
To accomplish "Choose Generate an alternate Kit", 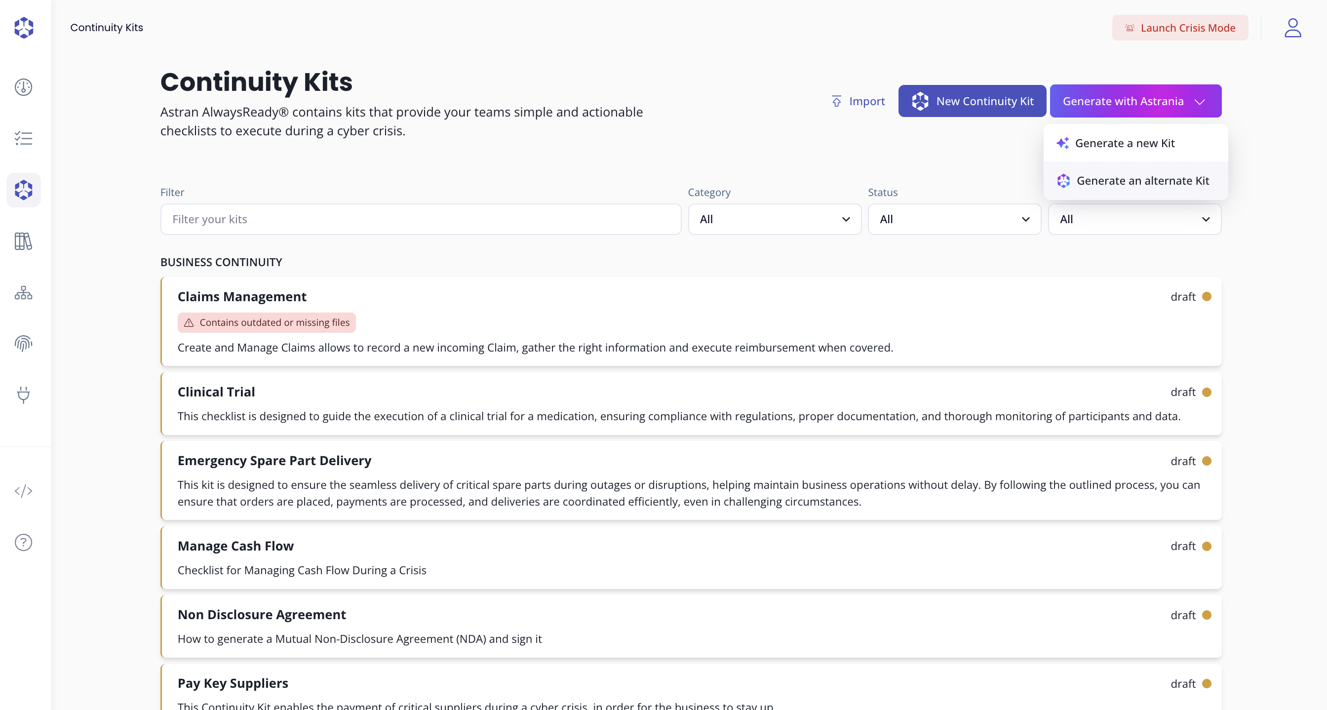I will click(x=1142, y=181).
